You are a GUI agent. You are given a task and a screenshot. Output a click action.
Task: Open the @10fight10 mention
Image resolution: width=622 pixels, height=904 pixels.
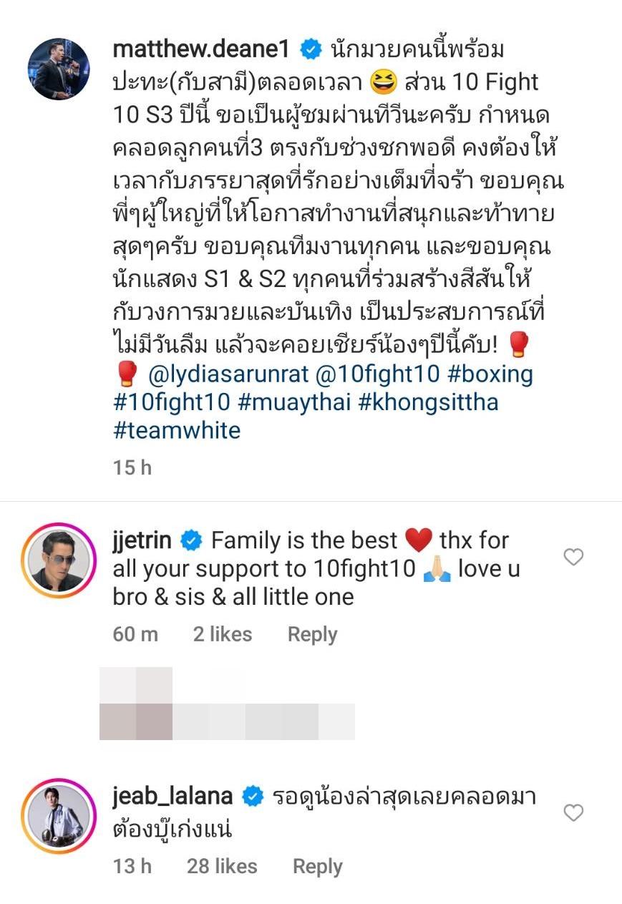[x=372, y=375]
